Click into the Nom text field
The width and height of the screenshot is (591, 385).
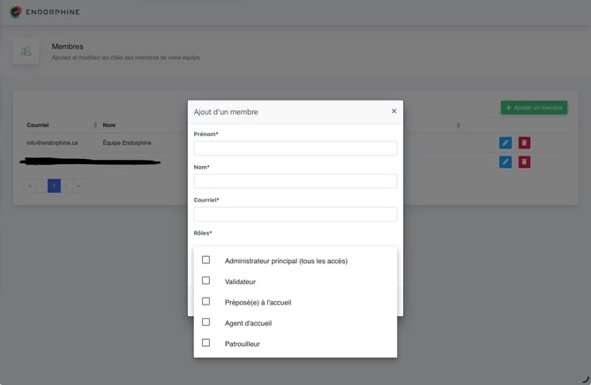(x=295, y=181)
